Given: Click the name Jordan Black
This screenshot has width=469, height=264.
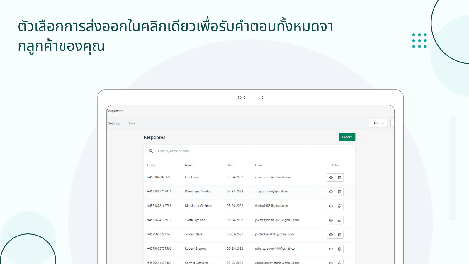Looking at the screenshot, I should click(x=194, y=234).
